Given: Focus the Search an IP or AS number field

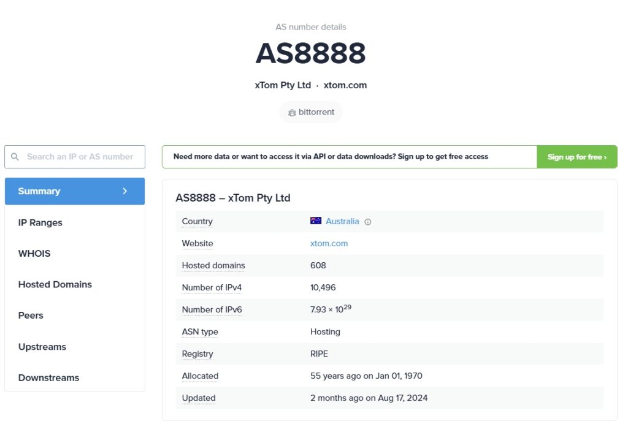Looking at the screenshot, I should (x=75, y=157).
